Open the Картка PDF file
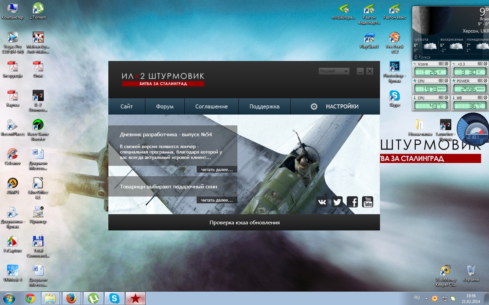Screen dimensions: 489x305 click(13, 99)
